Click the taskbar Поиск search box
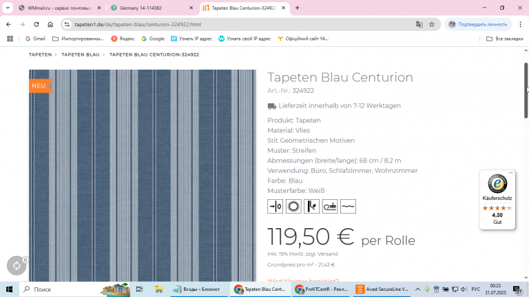Image resolution: width=529 pixels, height=297 pixels. (74, 289)
